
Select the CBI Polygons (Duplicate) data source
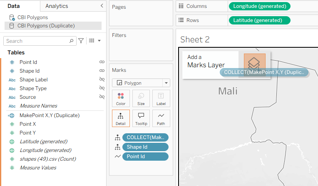(x=46, y=26)
